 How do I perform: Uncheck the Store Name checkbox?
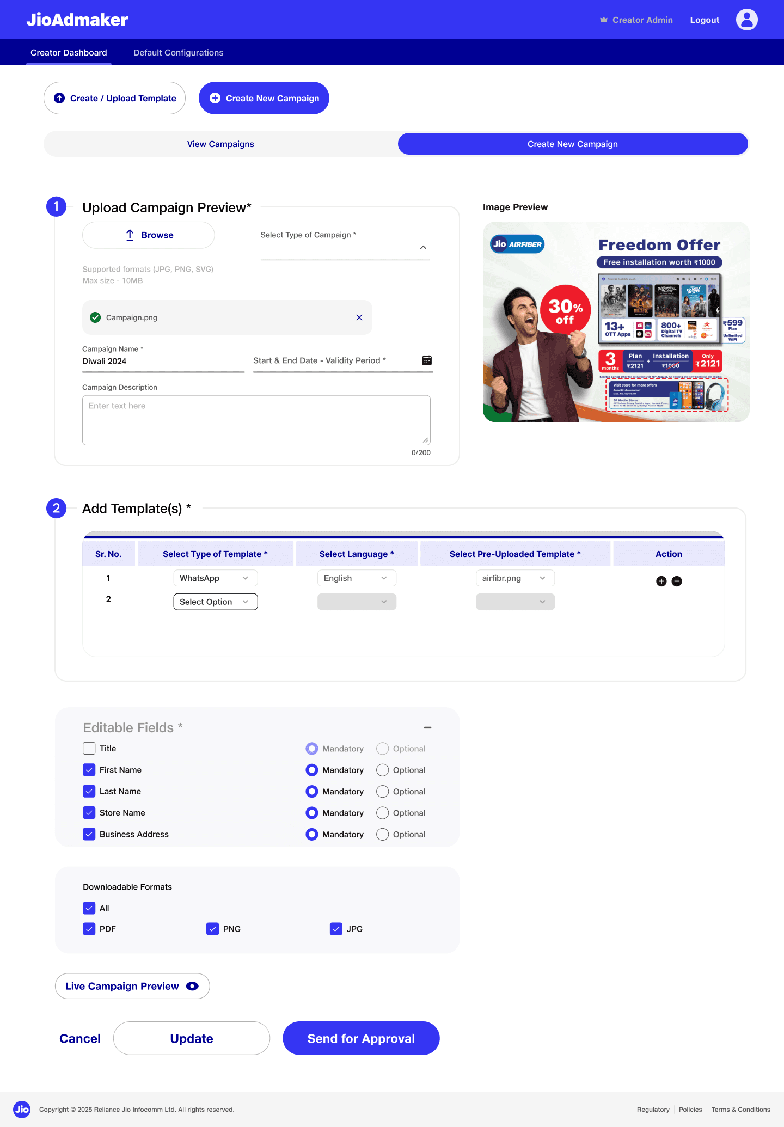coord(89,813)
